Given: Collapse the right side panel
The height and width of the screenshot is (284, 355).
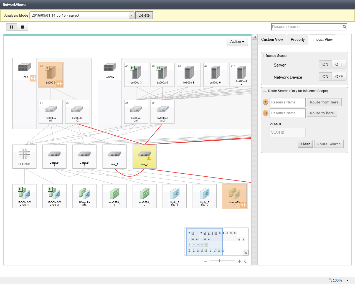Looking at the screenshot, I should tap(255, 37).
